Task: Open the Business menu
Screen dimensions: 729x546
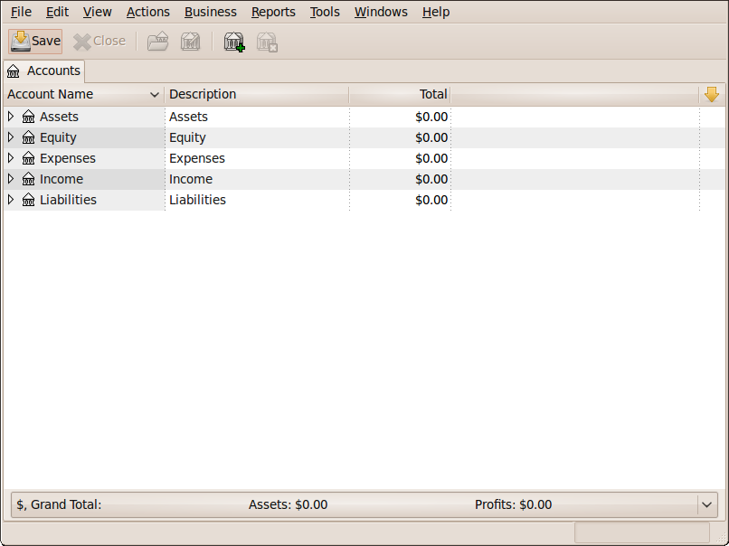Action: (210, 12)
